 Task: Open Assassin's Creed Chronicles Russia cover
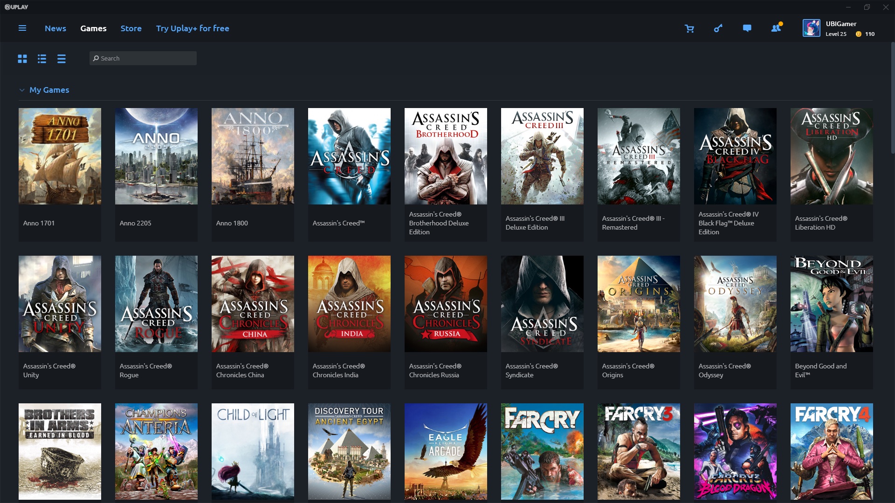[x=446, y=304]
